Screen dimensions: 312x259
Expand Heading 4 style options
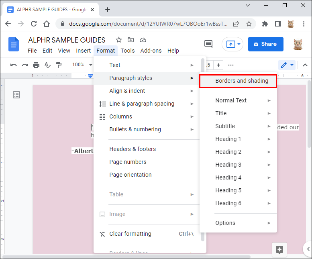click(238, 177)
